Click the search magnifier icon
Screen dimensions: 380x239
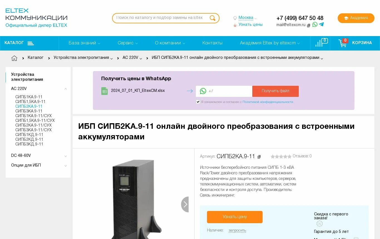tap(213, 18)
